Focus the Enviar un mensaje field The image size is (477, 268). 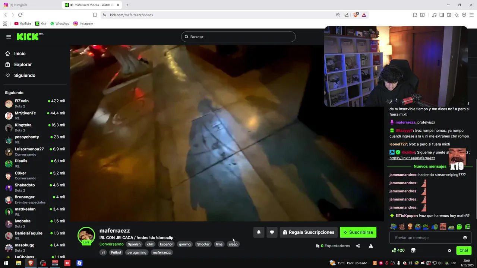[x=430, y=237]
